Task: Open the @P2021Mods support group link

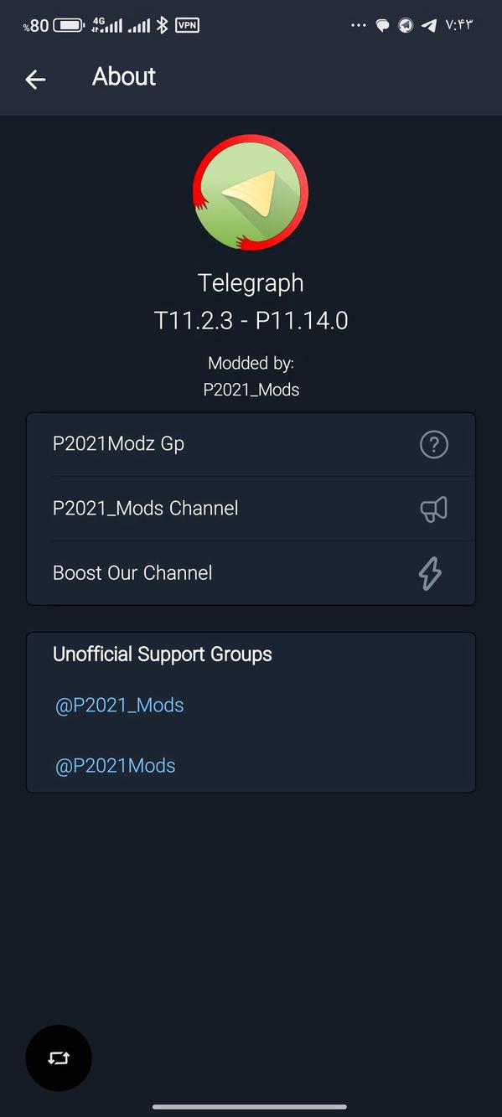Action: [115, 765]
